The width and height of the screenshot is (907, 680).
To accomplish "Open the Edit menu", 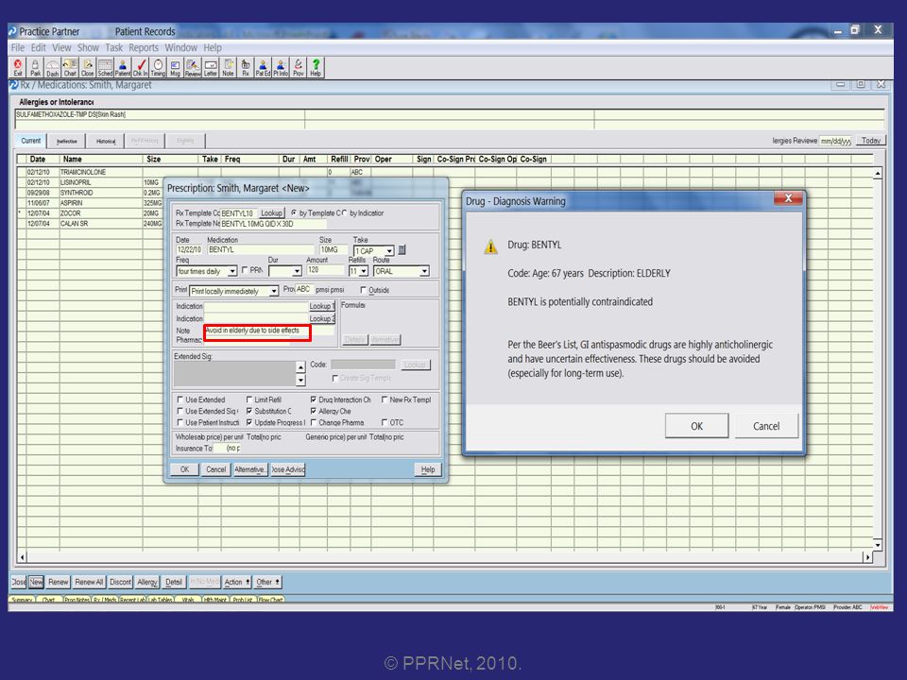I will [38, 47].
